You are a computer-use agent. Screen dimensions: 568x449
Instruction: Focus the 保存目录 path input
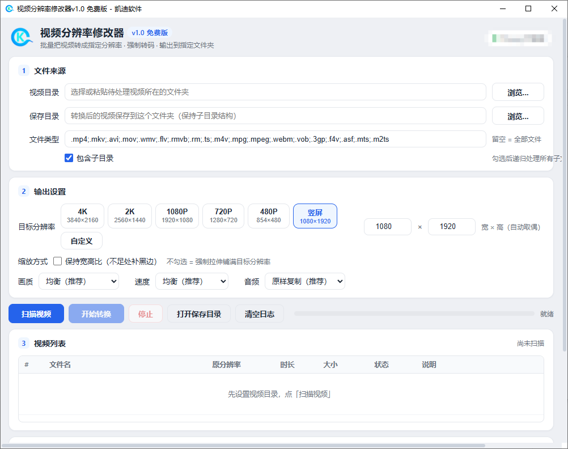[x=275, y=116]
